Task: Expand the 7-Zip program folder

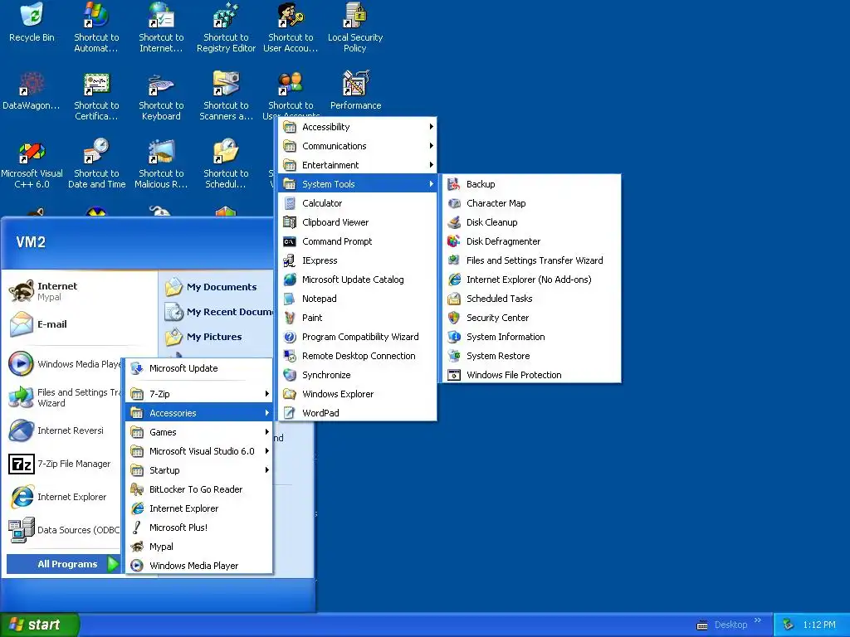Action: click(x=199, y=394)
